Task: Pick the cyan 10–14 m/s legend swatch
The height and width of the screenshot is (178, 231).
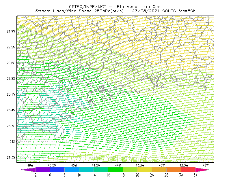Action: click(86, 170)
